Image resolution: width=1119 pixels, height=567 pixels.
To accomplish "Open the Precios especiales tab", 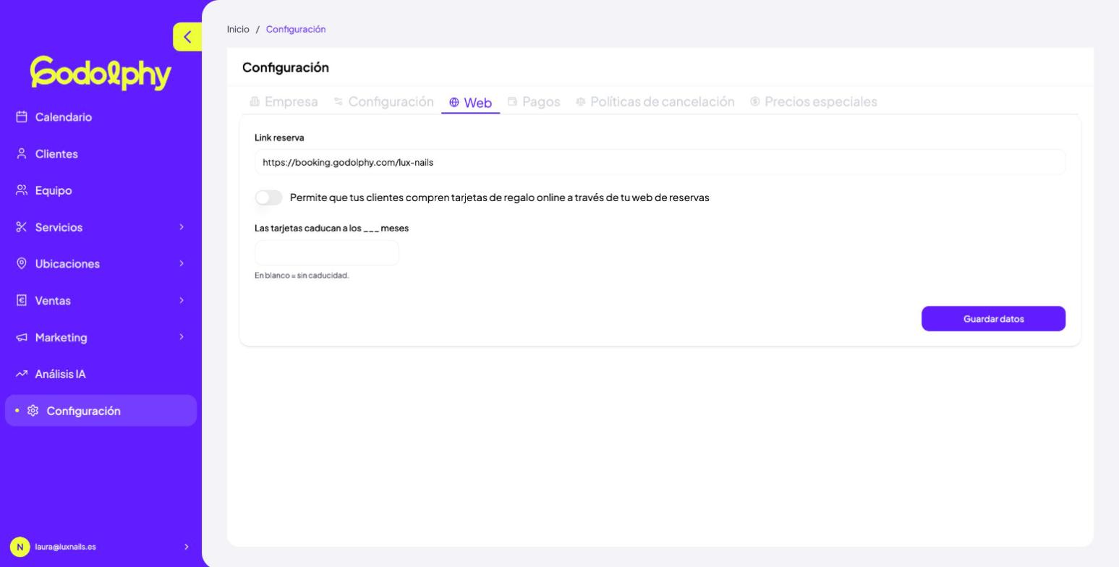I will click(x=814, y=102).
